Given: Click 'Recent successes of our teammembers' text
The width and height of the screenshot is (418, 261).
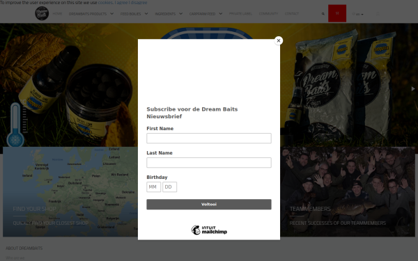Looking at the screenshot, I should (x=337, y=223).
